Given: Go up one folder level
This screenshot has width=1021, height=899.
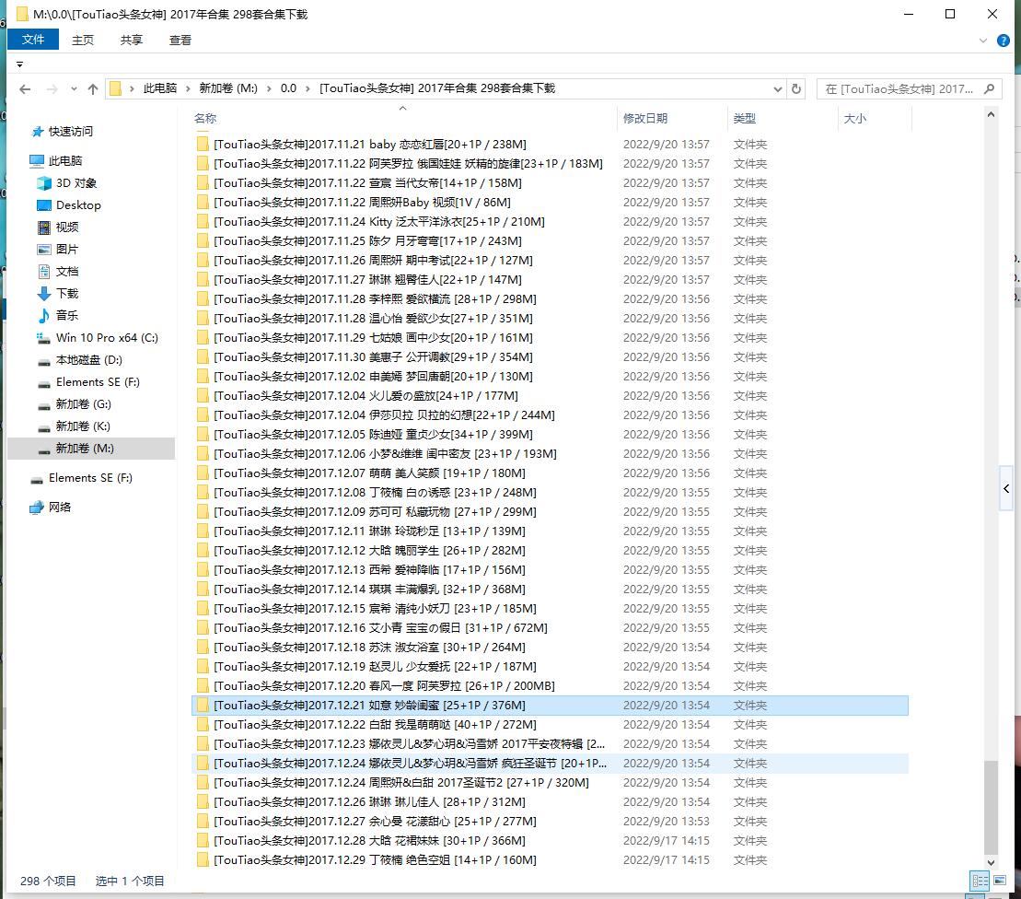Looking at the screenshot, I should tap(93, 89).
